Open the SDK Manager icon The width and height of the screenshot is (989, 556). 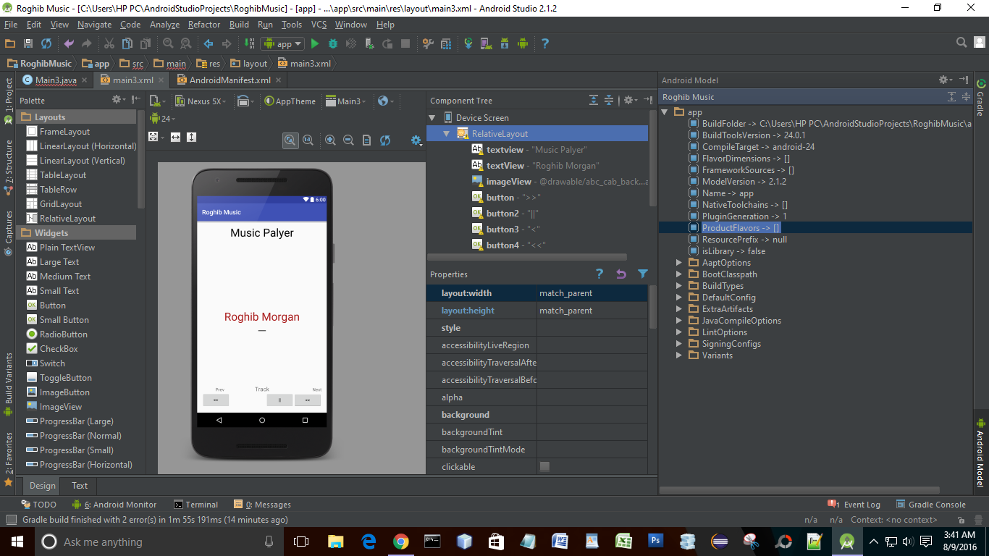[x=505, y=44]
